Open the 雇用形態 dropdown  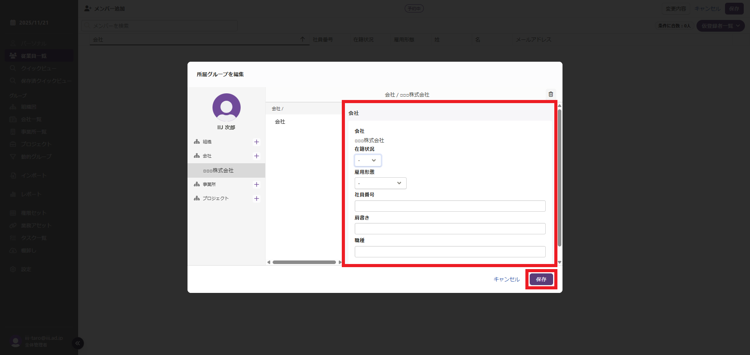pyautogui.click(x=380, y=183)
